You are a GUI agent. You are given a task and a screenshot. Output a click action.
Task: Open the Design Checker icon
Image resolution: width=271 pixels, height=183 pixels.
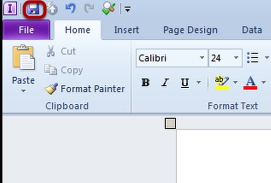coord(108,9)
